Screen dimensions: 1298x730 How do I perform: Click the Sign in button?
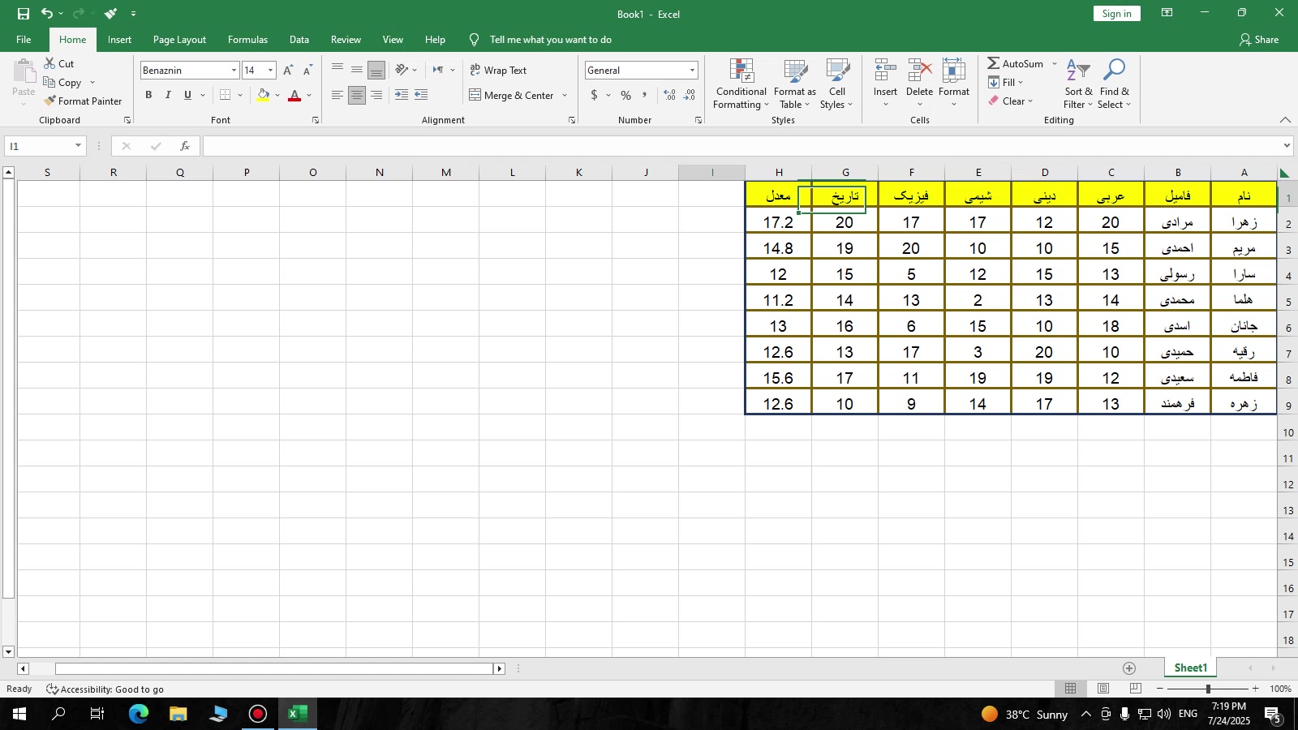coord(1116,14)
